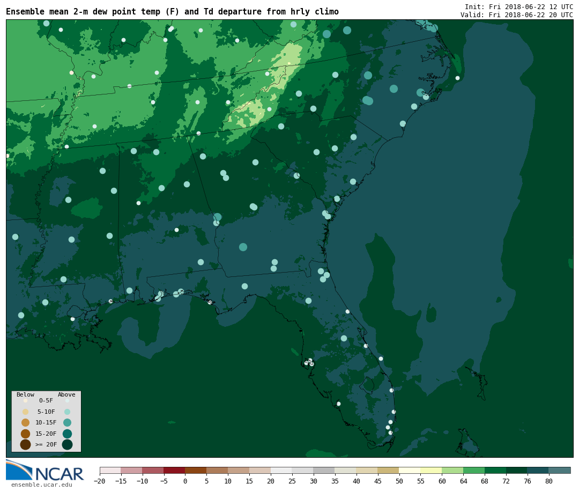The image size is (579, 491).
Task: Select the '15-20F' legend label
Action: 46,434
